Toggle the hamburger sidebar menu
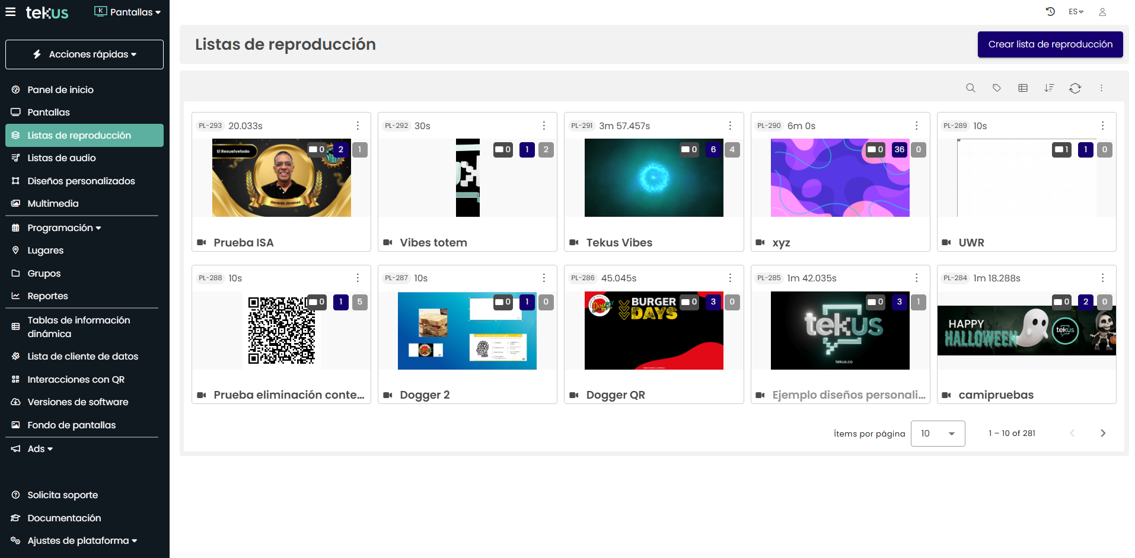Screen dimensions: 1135x558 point(11,12)
